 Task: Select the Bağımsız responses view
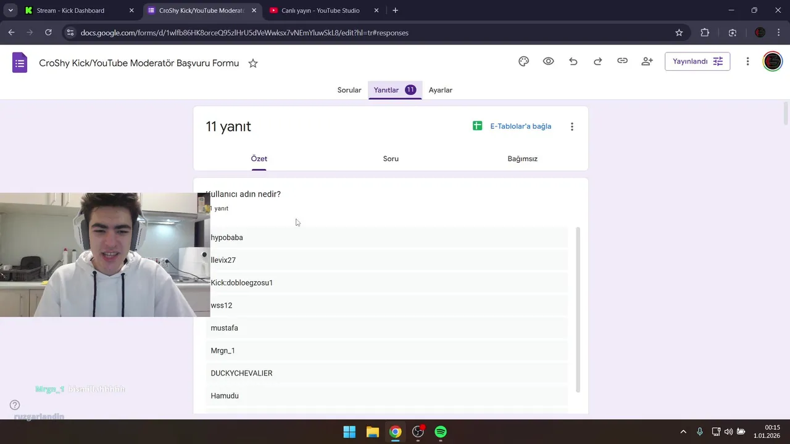523,158
